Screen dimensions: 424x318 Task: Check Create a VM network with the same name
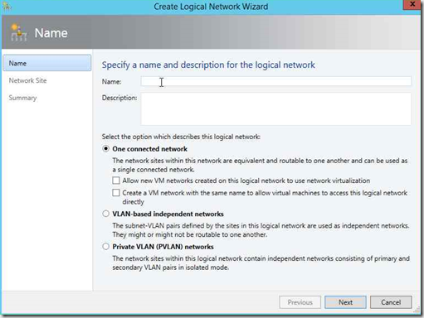pyautogui.click(x=116, y=193)
